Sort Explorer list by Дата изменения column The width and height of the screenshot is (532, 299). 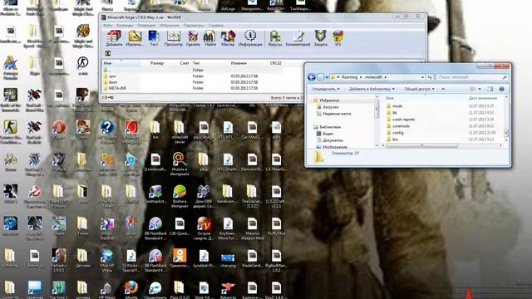483,98
